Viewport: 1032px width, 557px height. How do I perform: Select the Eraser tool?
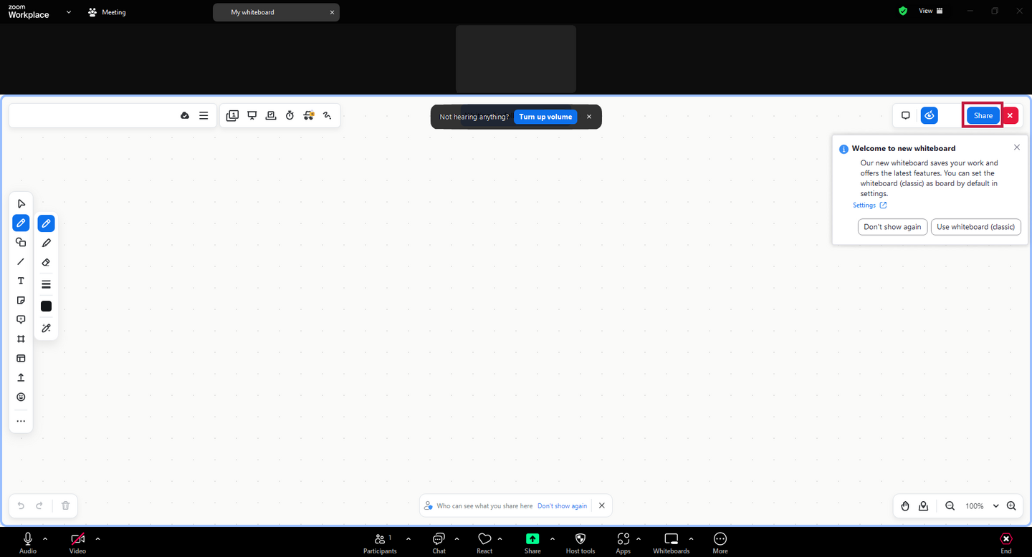pos(46,263)
